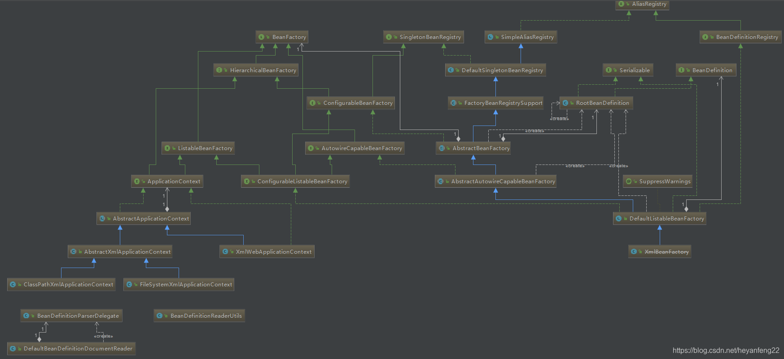Click the BeanDefinitionParserDelegate class icon

(26, 316)
